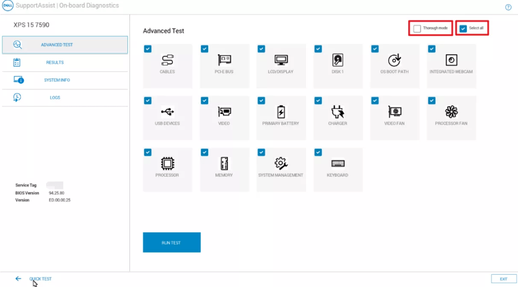Click the Exit button
This screenshot has width=518, height=287.
(504, 279)
